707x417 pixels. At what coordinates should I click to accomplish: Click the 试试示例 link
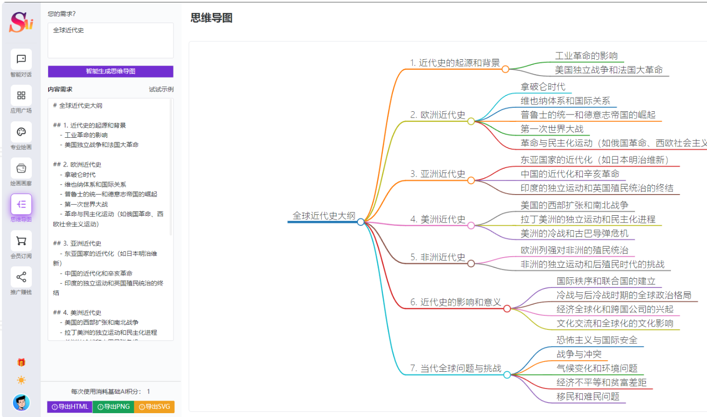click(161, 90)
